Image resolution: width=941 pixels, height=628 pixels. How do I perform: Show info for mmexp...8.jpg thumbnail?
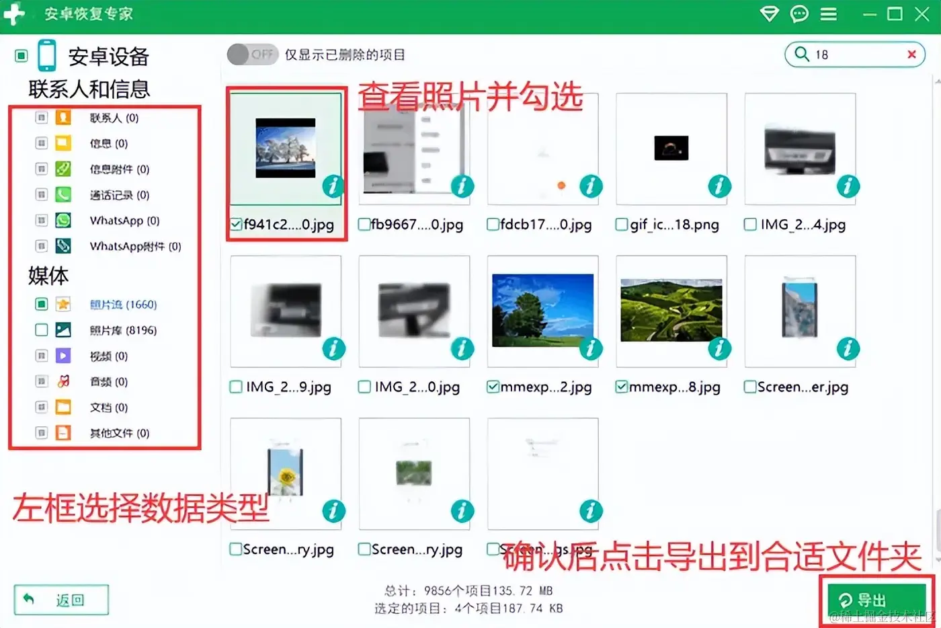point(719,348)
